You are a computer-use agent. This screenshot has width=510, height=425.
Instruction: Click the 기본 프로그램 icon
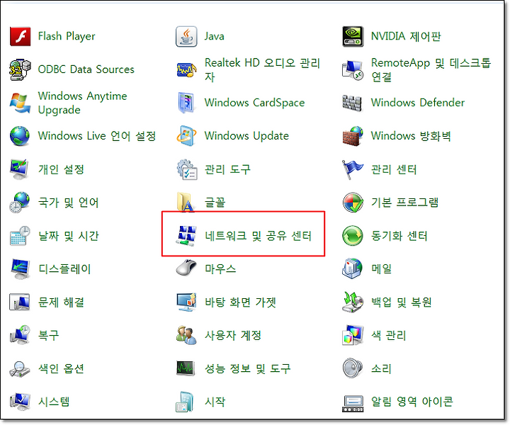coord(353,203)
